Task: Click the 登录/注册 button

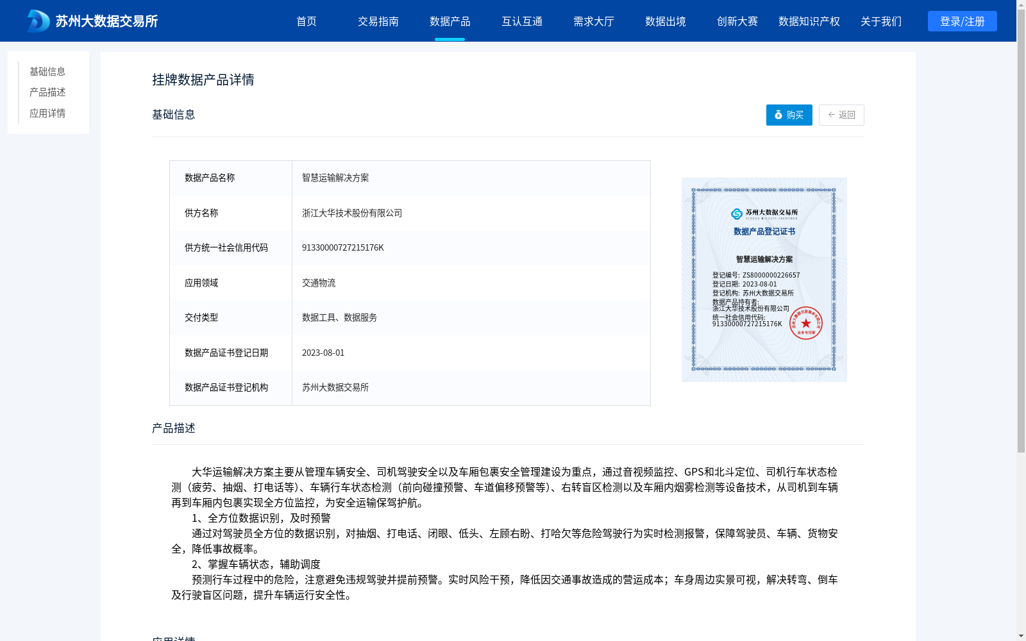Action: [963, 21]
